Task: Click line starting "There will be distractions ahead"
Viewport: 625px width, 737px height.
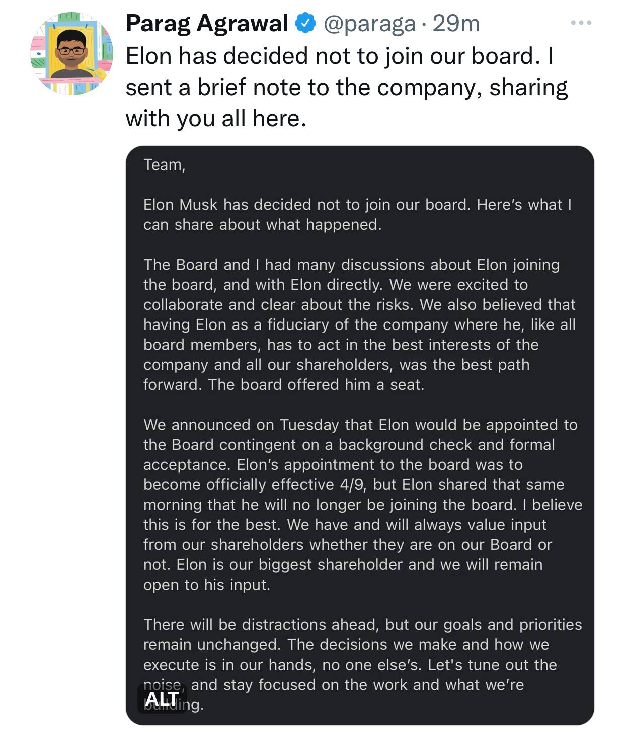Action: 362,625
